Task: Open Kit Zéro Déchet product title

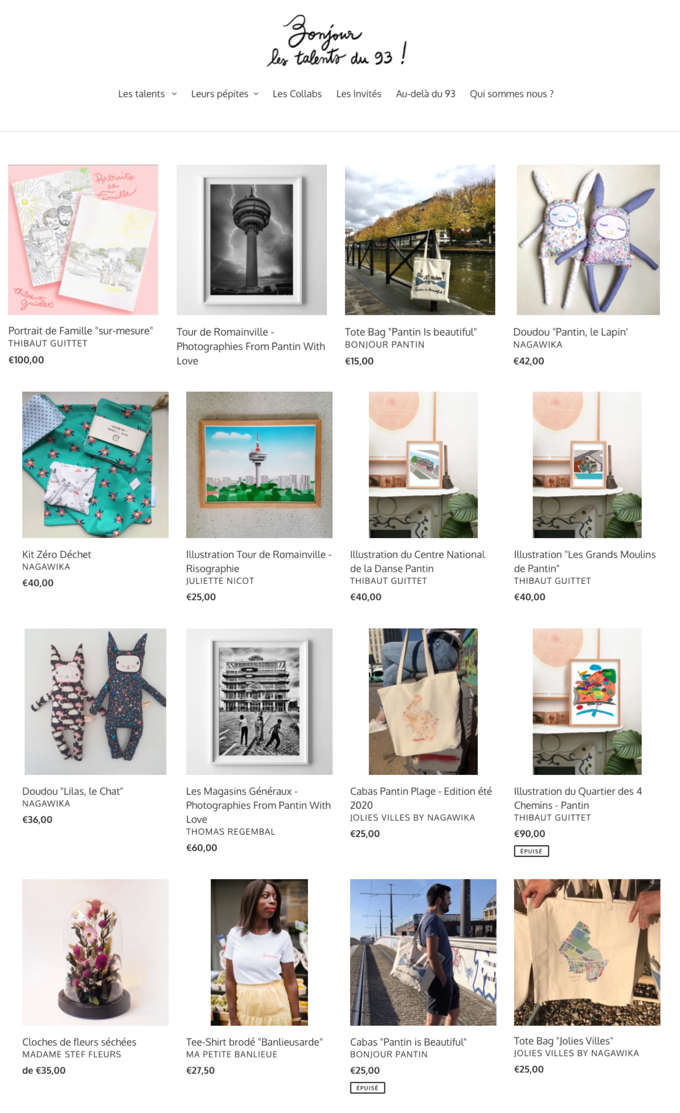Action: tap(56, 554)
